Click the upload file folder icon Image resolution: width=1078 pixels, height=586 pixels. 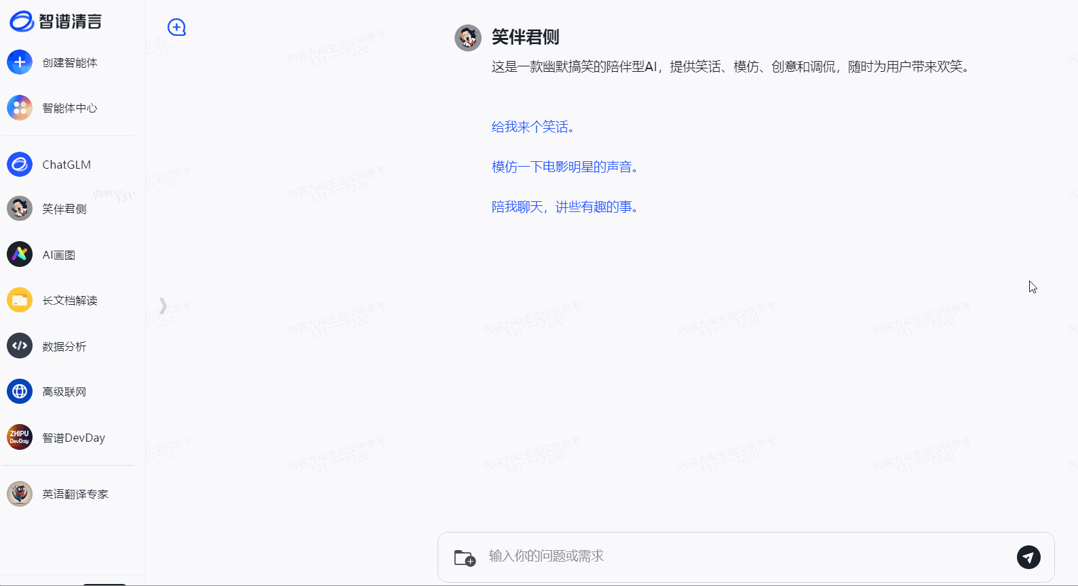tap(465, 558)
